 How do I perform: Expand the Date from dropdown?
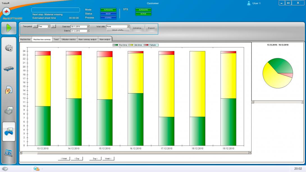pyautogui.click(x=88, y=26)
